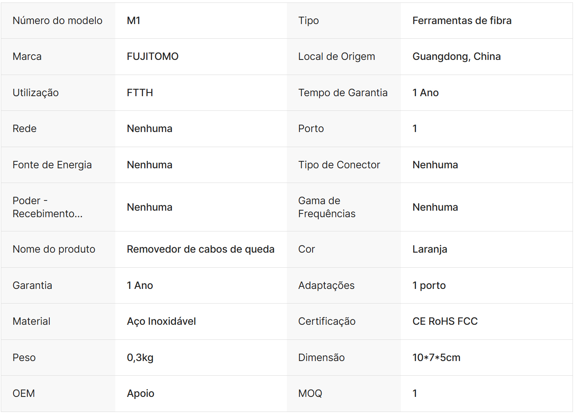Click the truncated 'Poder - Recebimento...' label
This screenshot has height=414, width=575.
pyautogui.click(x=47, y=207)
